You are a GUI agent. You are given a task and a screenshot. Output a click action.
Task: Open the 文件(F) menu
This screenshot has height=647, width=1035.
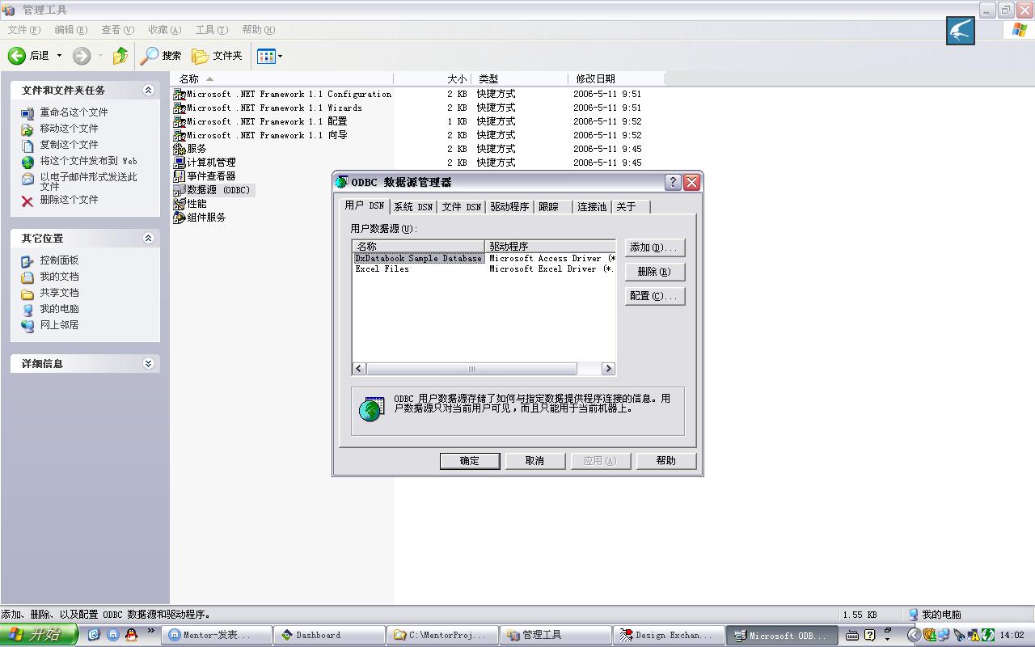23,30
